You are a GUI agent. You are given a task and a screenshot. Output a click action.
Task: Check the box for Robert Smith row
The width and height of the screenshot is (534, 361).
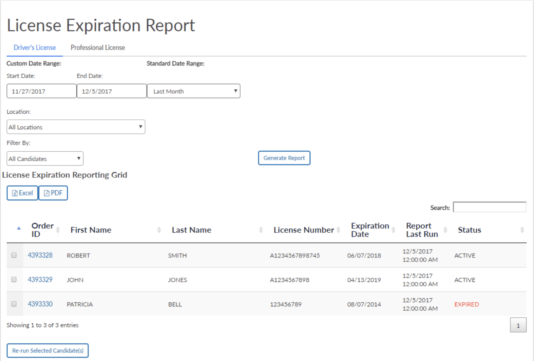pyautogui.click(x=14, y=255)
